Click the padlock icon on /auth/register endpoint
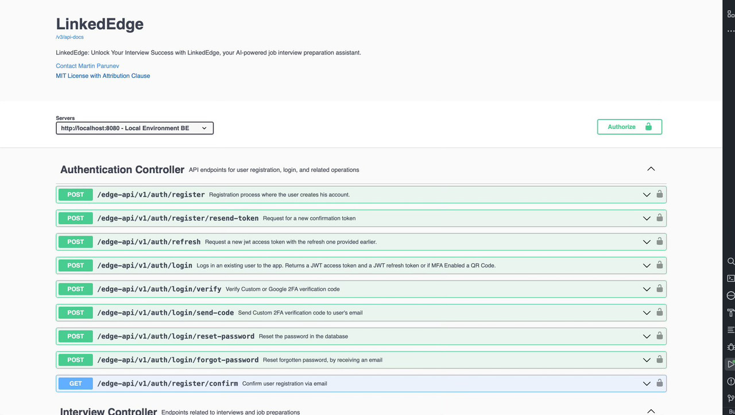Image resolution: width=735 pixels, height=415 pixels. [659, 194]
